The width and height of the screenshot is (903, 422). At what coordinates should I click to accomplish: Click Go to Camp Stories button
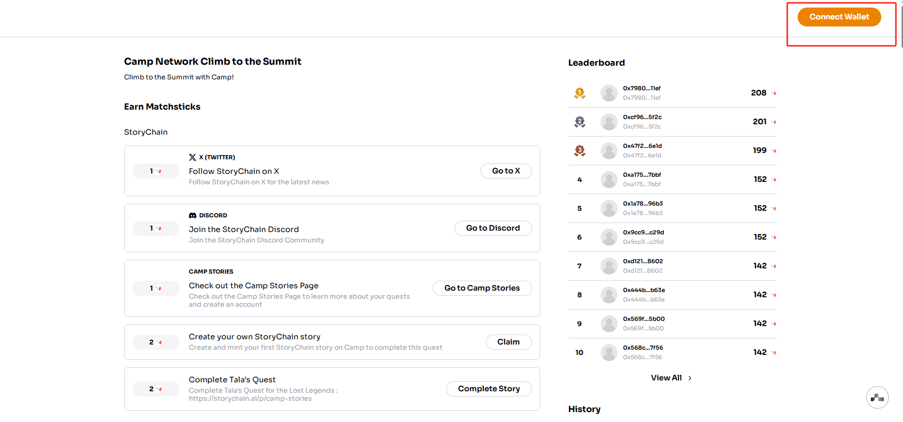[482, 288]
